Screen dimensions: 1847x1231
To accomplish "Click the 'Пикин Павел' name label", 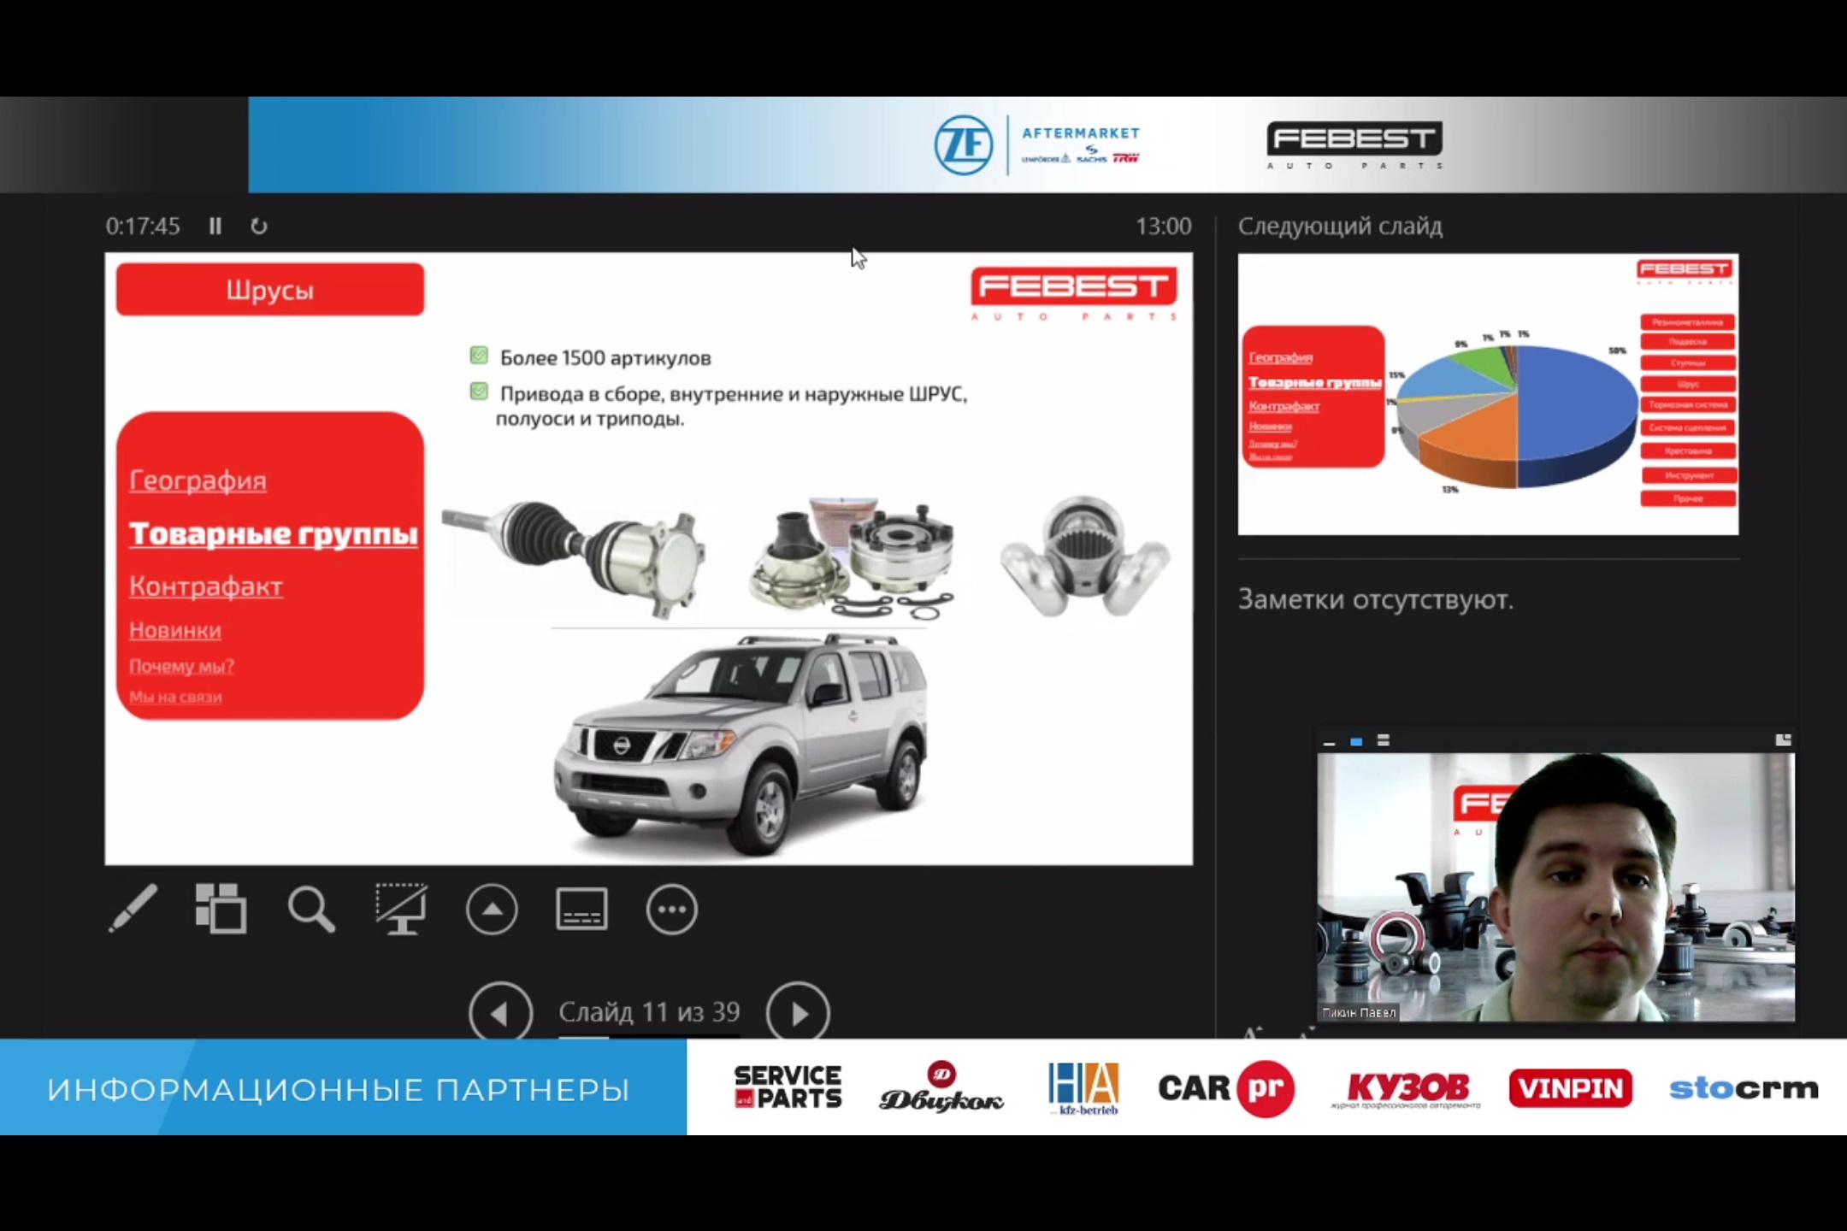I will [1359, 1012].
